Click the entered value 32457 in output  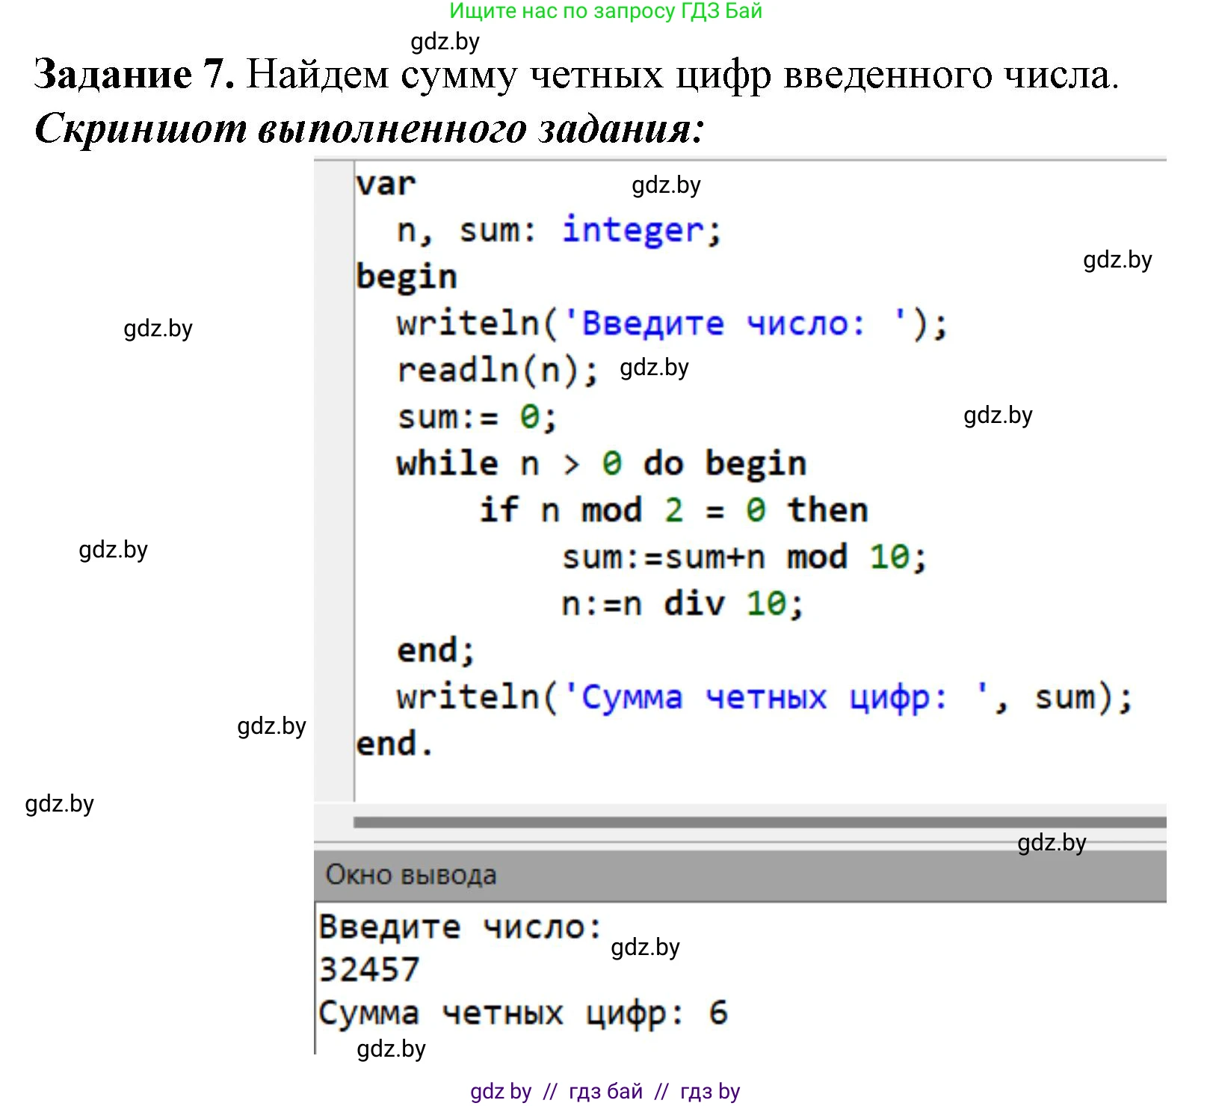click(x=369, y=970)
